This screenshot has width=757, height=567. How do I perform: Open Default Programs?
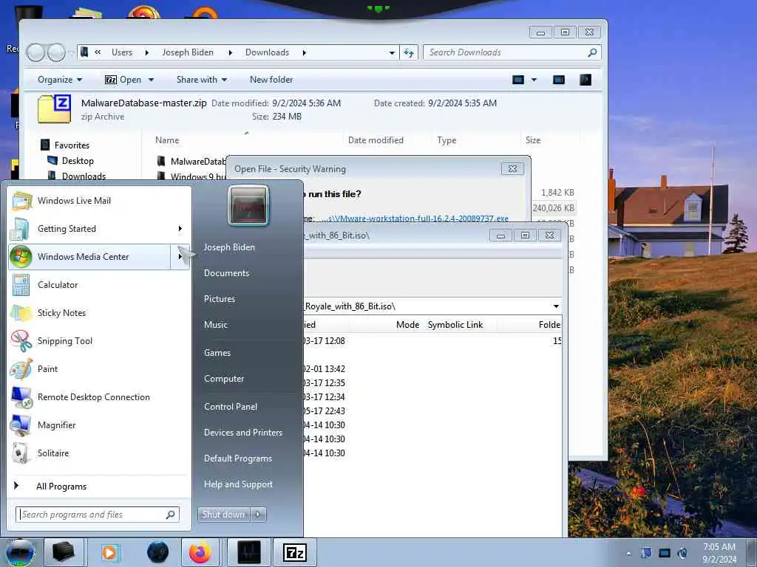click(238, 458)
